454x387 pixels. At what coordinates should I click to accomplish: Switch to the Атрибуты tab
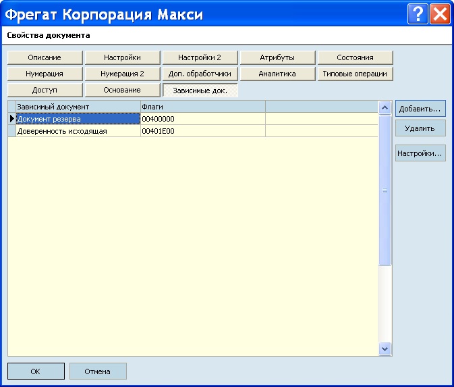tap(277, 57)
